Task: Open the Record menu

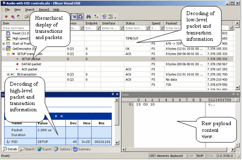Action: pyautogui.click(x=44, y=10)
